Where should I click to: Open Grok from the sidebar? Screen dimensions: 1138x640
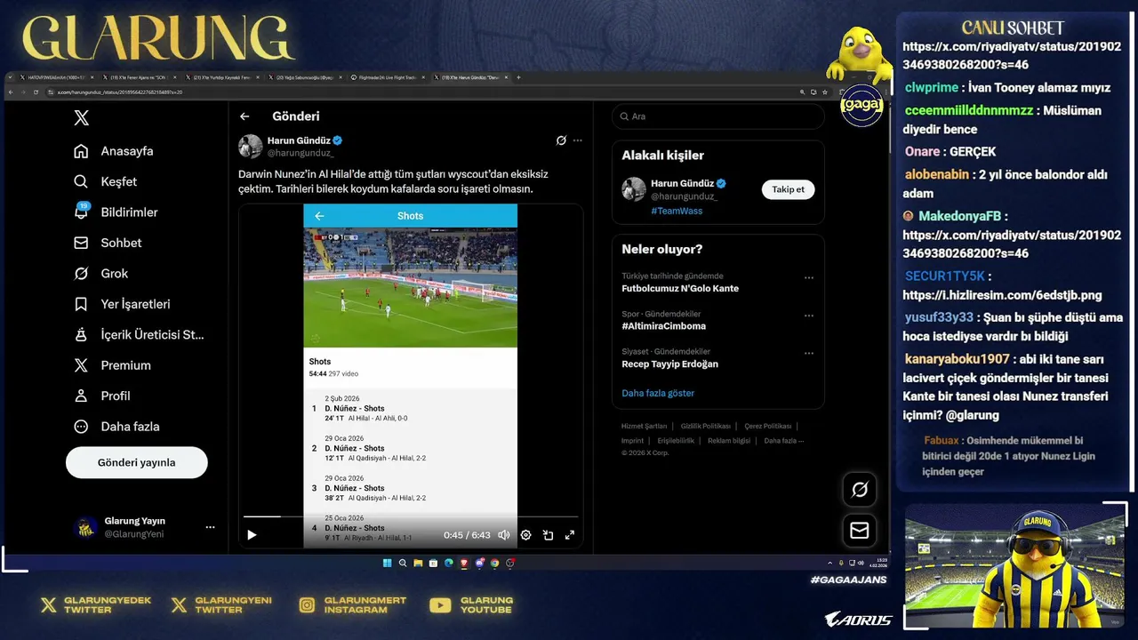pyautogui.click(x=100, y=274)
